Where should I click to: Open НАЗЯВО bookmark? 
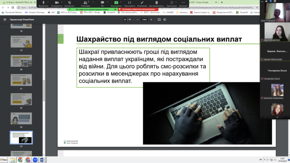[168, 12]
